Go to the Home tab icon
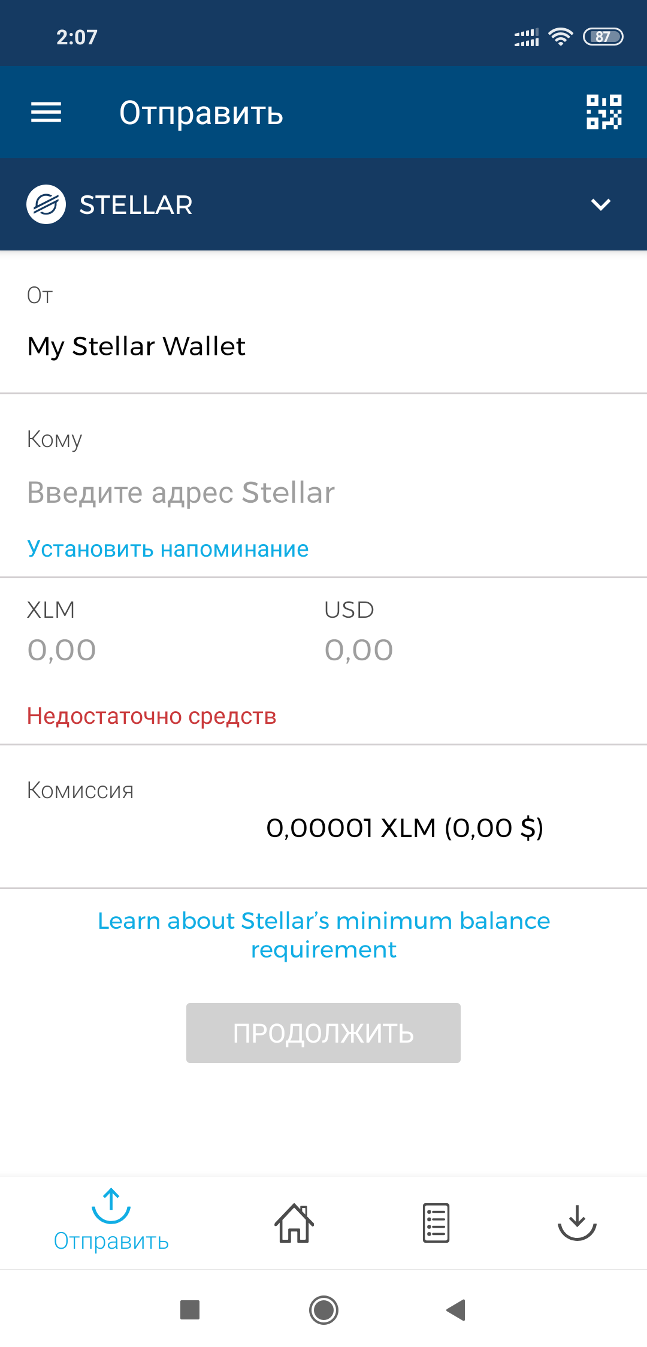The width and height of the screenshot is (647, 1347). [x=294, y=1222]
